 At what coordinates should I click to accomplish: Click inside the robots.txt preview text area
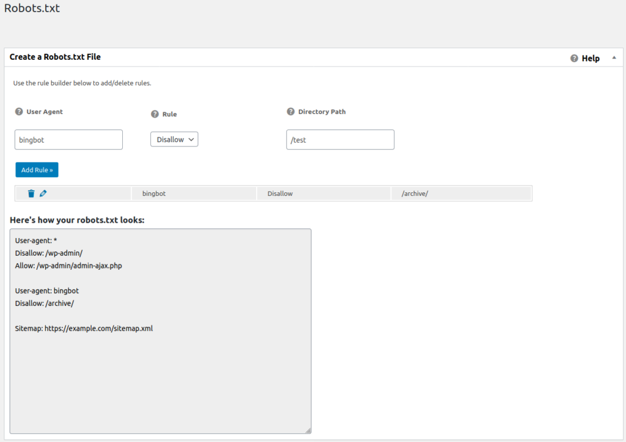(160, 366)
